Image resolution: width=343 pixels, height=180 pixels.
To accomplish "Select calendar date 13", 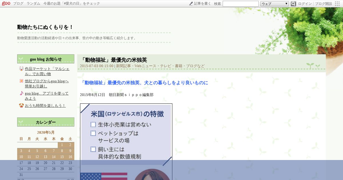I will 45,157.
